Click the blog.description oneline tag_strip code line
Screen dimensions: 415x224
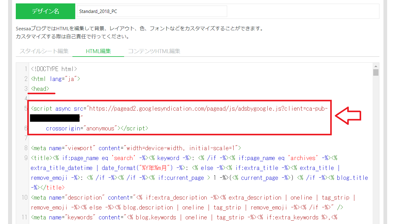[x=187, y=207]
